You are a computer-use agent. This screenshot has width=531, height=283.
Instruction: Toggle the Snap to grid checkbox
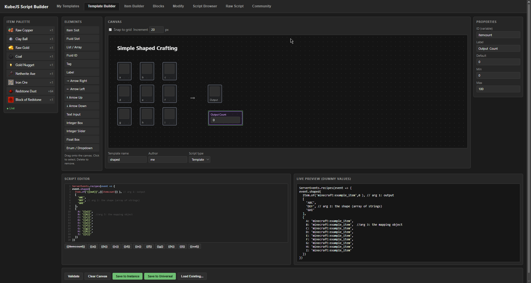pos(110,30)
